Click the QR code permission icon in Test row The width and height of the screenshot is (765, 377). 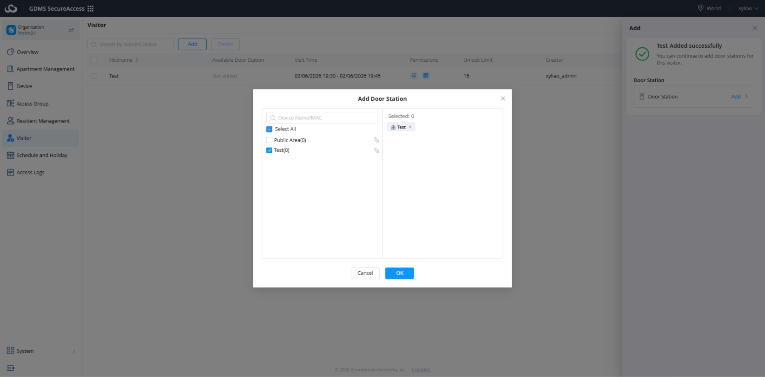tap(426, 76)
